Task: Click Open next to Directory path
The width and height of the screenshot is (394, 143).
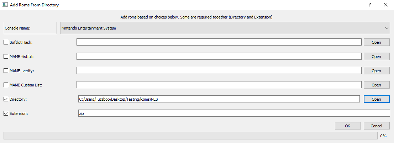Action: (376, 99)
